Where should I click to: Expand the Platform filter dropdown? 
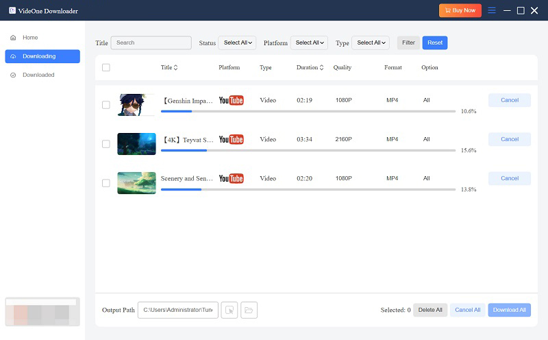[x=310, y=42]
